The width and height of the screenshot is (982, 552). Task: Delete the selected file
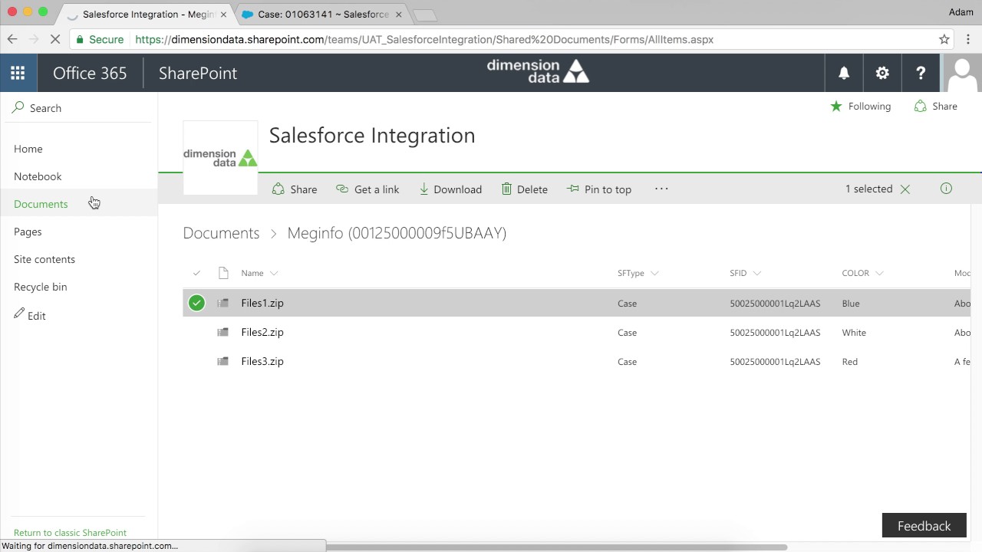(x=525, y=189)
